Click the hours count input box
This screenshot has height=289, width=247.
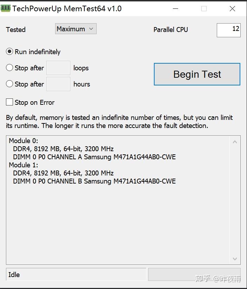point(58,84)
